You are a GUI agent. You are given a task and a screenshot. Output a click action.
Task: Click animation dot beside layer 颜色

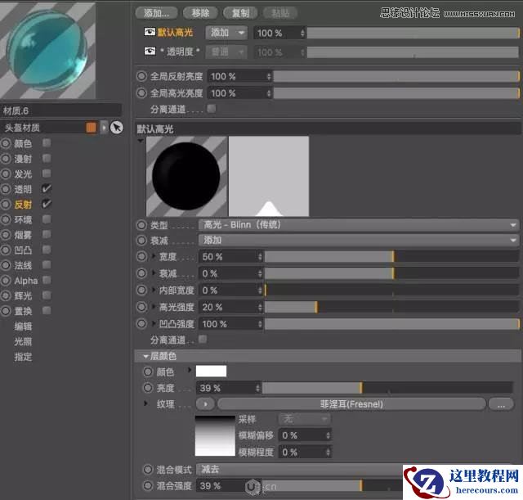tap(148, 372)
